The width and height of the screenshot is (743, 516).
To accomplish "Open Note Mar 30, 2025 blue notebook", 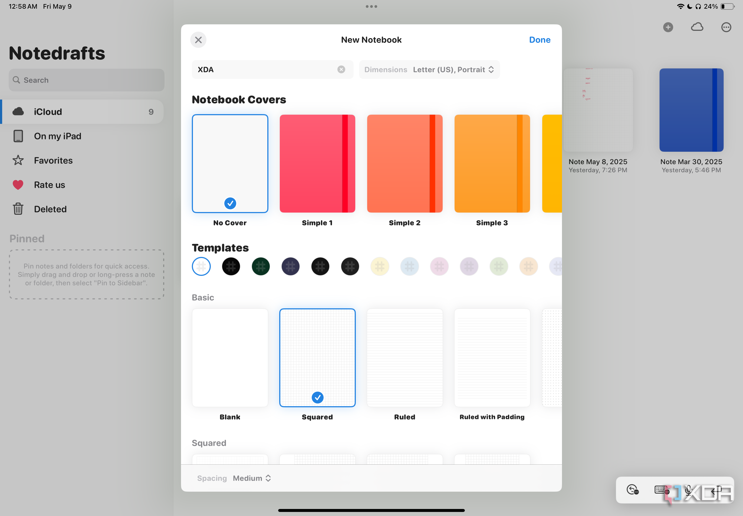I will click(691, 110).
